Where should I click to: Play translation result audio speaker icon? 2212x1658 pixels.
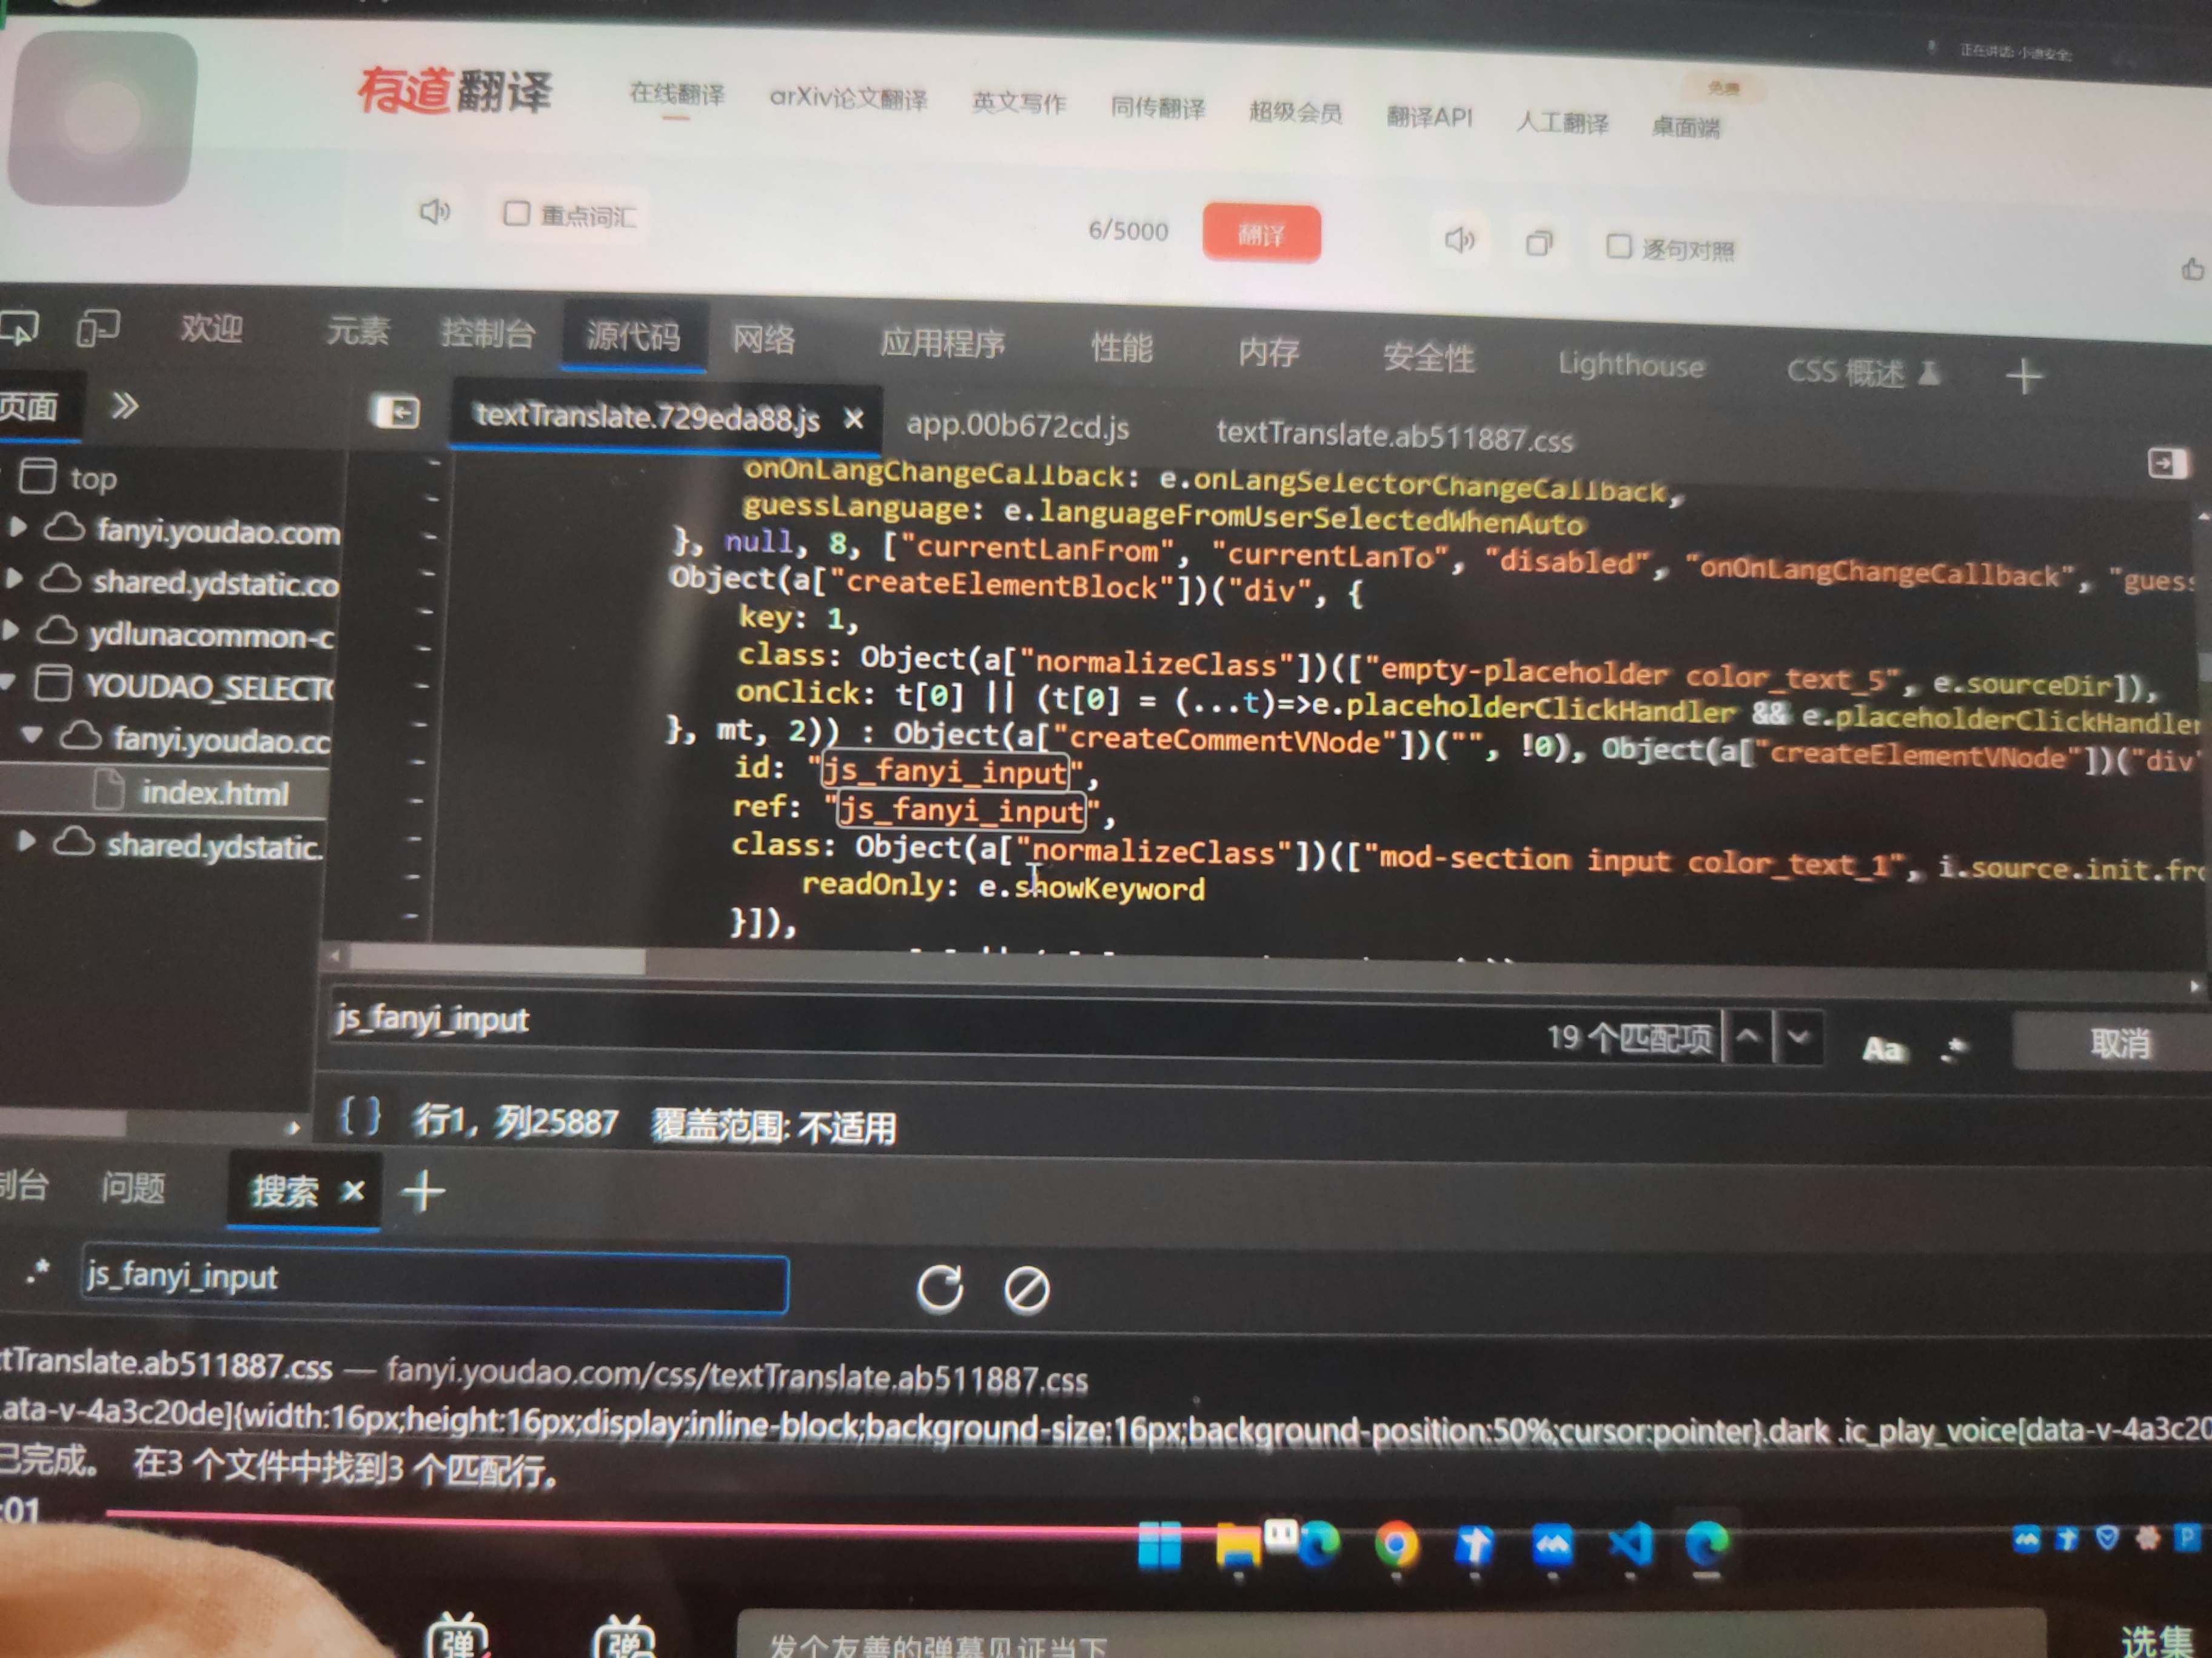click(1459, 240)
